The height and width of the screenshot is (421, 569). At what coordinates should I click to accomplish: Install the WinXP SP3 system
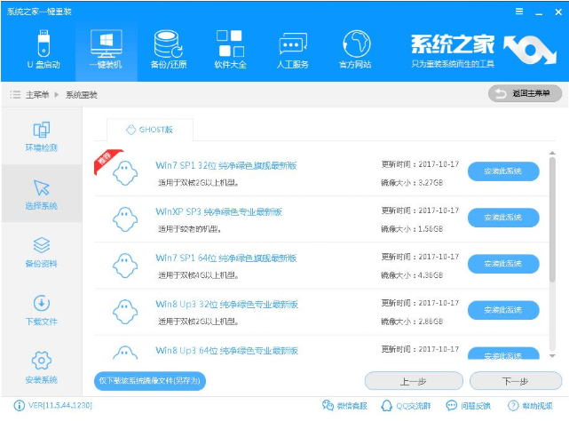pos(502,217)
